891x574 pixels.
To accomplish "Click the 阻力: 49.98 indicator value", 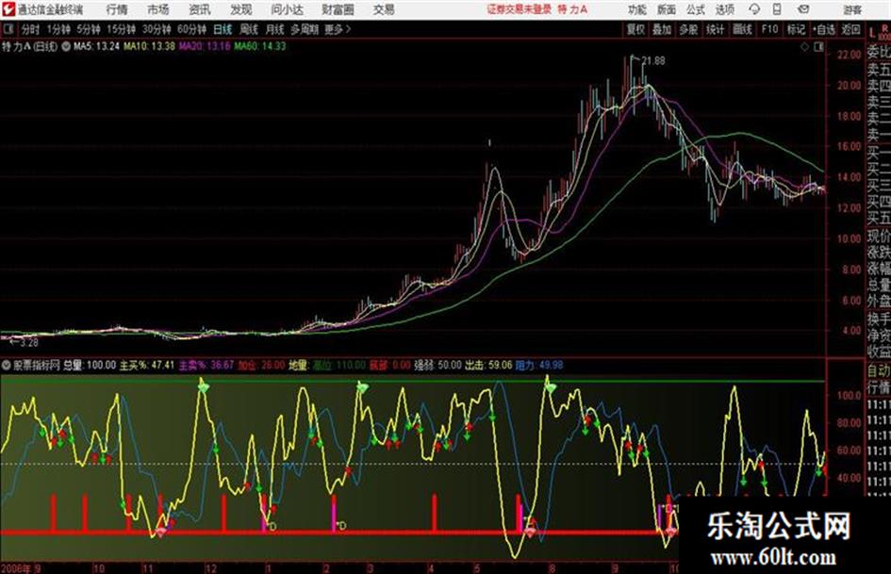I will (539, 365).
